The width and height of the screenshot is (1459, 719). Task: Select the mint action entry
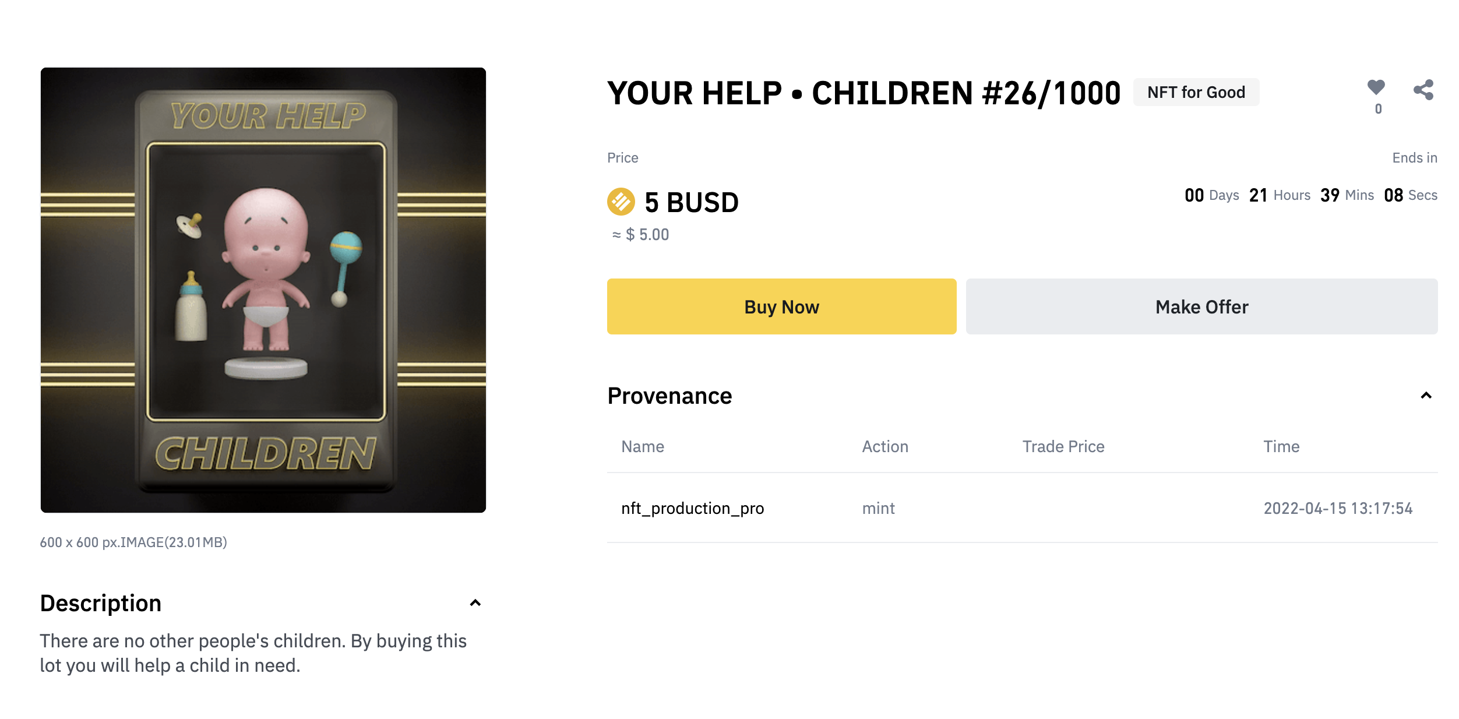pos(878,508)
